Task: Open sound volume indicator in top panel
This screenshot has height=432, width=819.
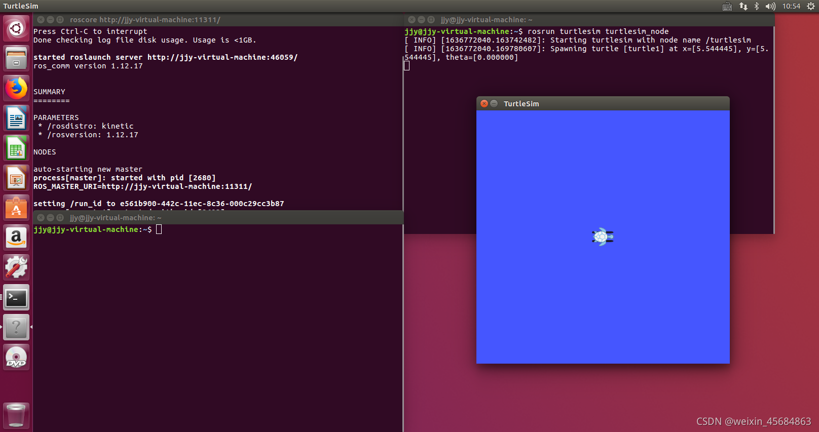Action: pos(770,6)
